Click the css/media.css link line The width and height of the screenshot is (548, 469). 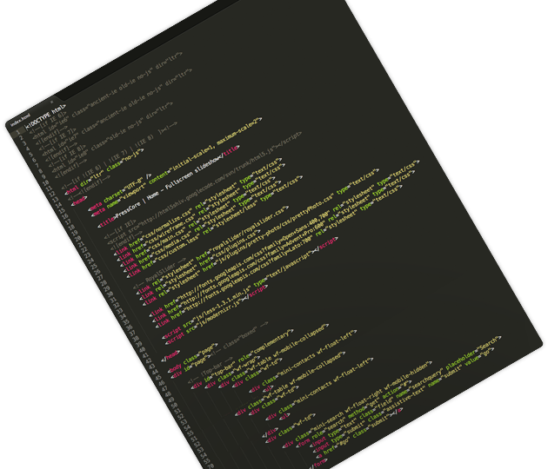pyautogui.click(x=201, y=228)
